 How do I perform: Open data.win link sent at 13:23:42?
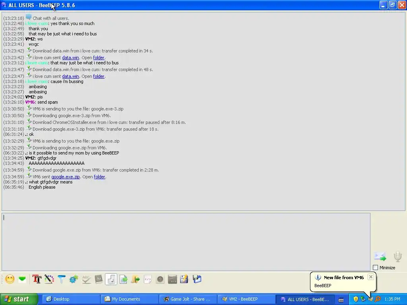pyautogui.click(x=71, y=58)
